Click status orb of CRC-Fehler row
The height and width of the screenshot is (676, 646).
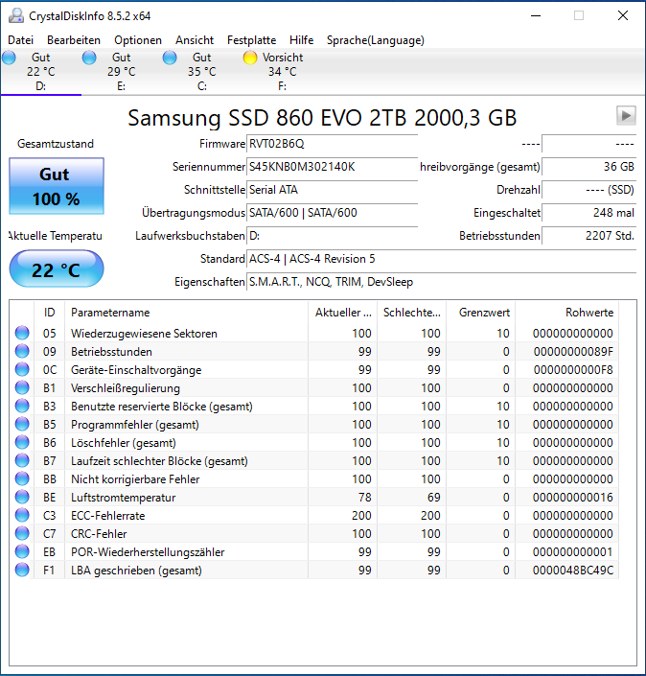click(x=22, y=533)
